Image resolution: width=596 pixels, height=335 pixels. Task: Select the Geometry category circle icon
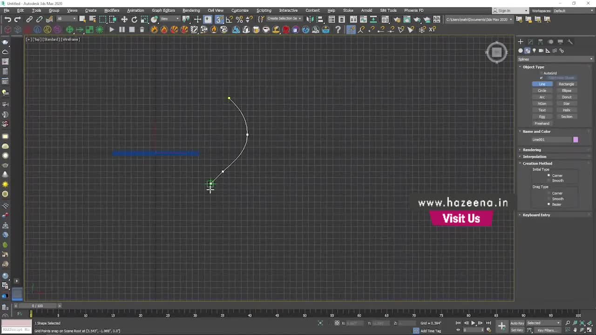pyautogui.click(x=521, y=51)
